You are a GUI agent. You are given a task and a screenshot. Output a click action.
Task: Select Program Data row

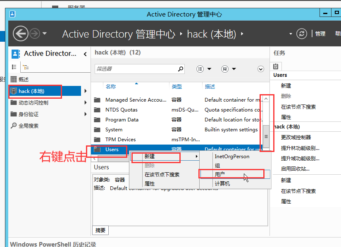[177, 119]
